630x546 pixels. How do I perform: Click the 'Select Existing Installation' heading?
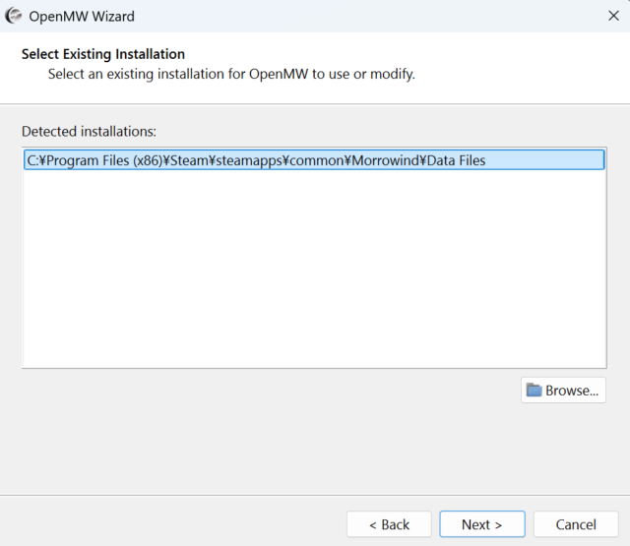tap(103, 54)
